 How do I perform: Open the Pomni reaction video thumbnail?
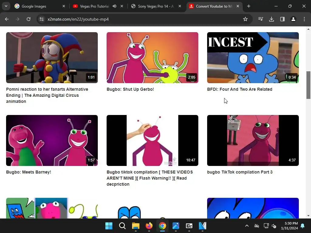click(52, 58)
